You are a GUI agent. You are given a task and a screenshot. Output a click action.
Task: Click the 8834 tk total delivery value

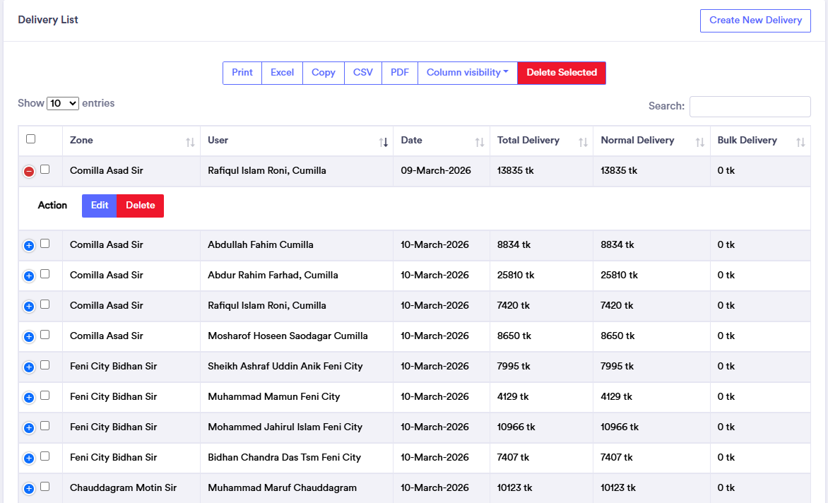pos(514,245)
